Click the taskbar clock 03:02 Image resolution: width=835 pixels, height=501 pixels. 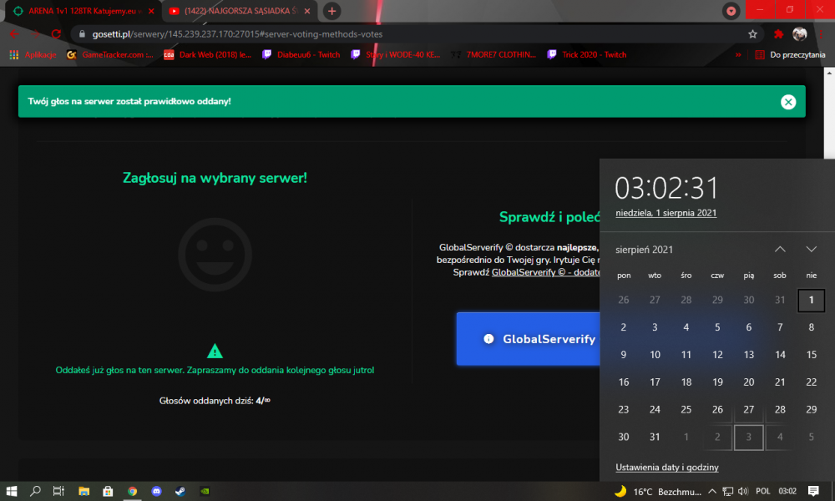point(787,491)
